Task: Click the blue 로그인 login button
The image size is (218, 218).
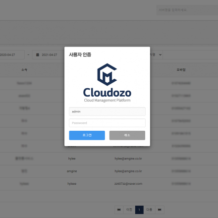Action: [x=87, y=135]
